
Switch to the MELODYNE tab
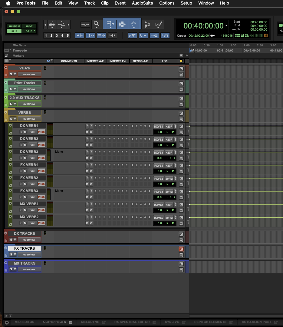(91, 322)
